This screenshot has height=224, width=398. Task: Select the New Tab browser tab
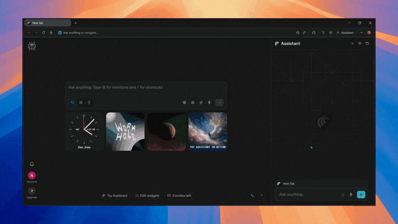pos(48,23)
